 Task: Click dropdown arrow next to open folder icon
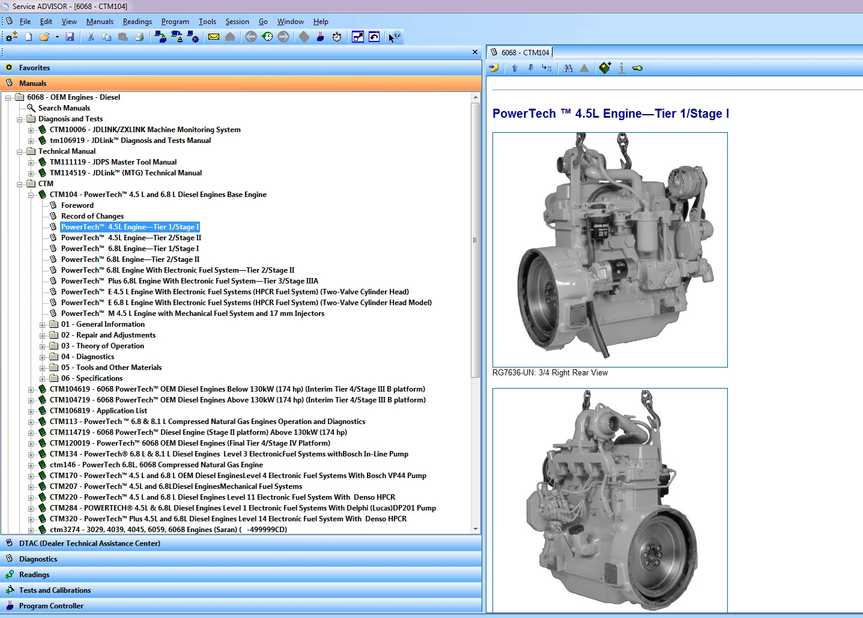coord(57,37)
